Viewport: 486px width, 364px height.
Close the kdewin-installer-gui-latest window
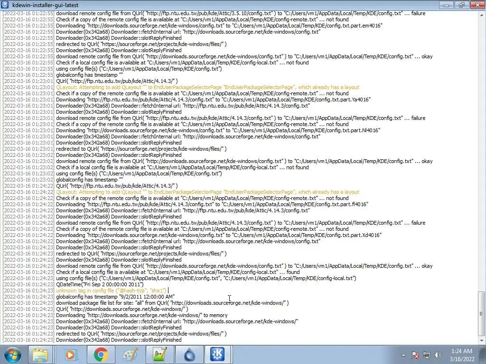pos(477,5)
